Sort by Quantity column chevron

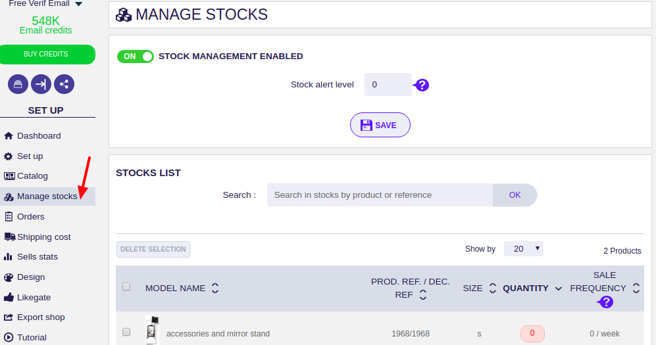click(558, 288)
